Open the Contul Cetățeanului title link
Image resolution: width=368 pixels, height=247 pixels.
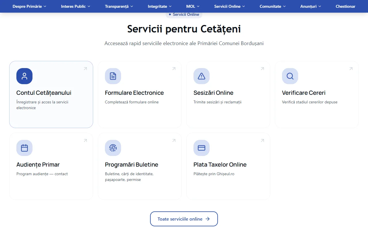click(44, 93)
